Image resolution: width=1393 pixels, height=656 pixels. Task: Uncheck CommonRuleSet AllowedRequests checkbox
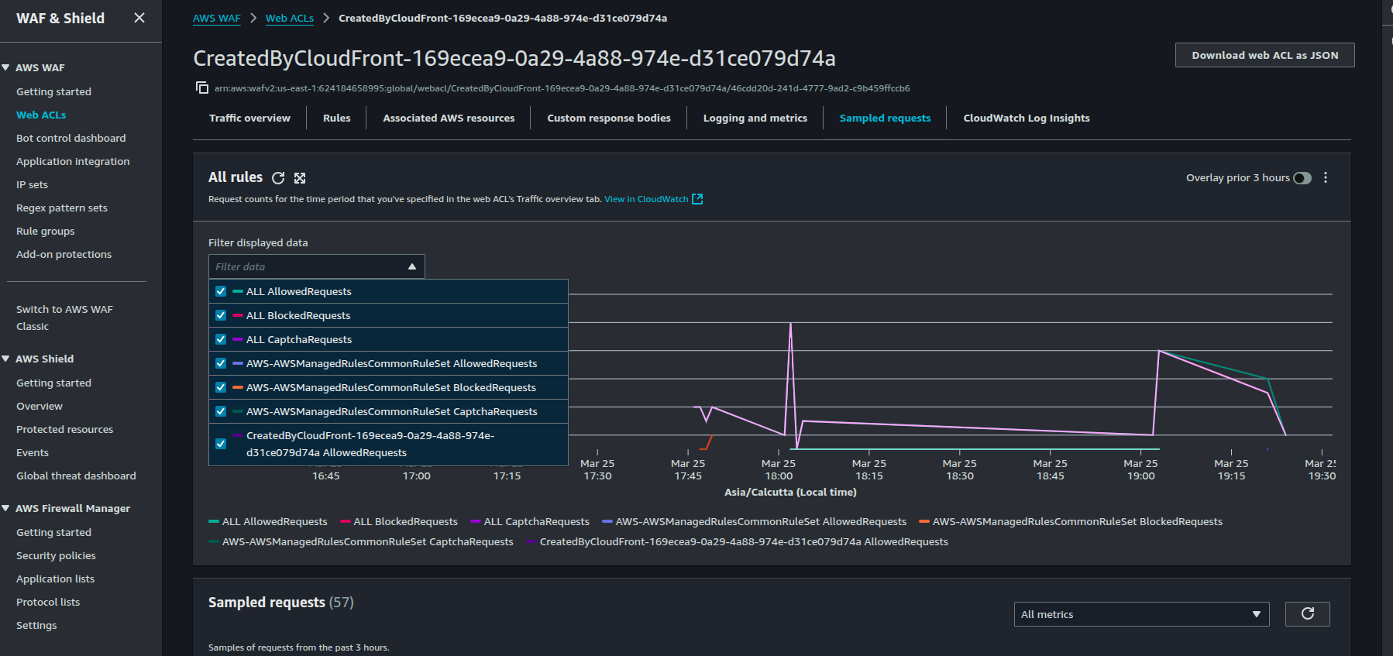pyautogui.click(x=221, y=363)
